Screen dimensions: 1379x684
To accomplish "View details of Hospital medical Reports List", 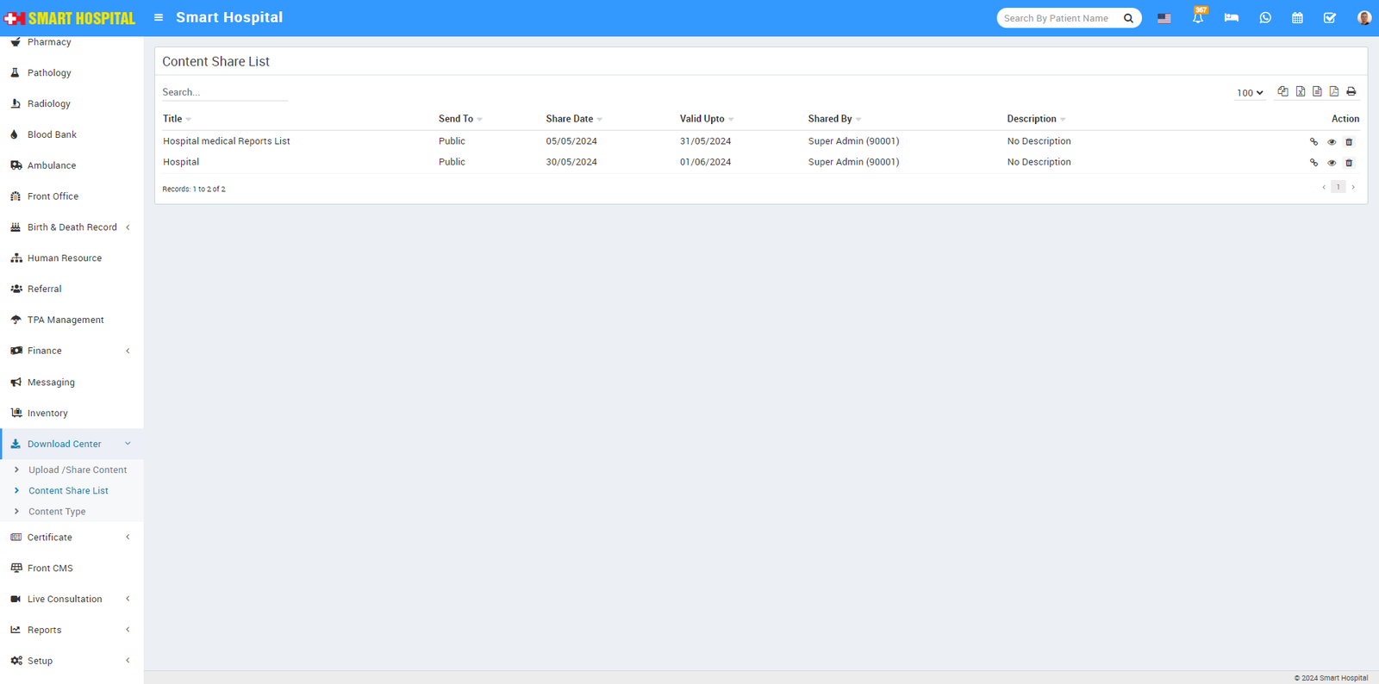I will coord(1332,142).
